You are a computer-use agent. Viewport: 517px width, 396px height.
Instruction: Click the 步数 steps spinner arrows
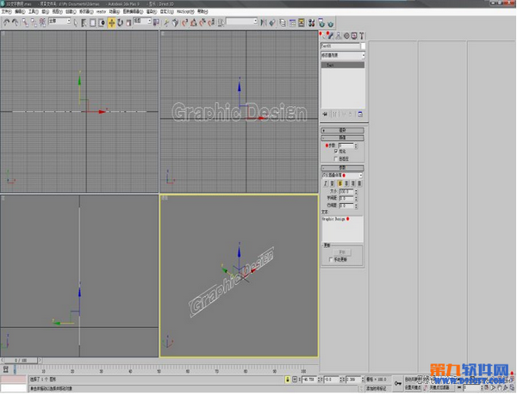pos(356,145)
